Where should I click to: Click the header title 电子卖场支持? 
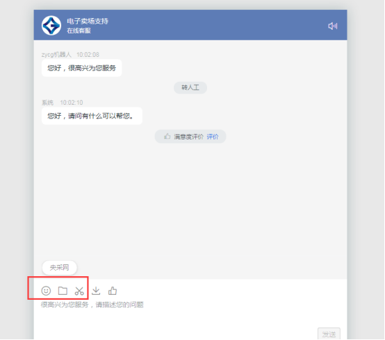(88, 22)
